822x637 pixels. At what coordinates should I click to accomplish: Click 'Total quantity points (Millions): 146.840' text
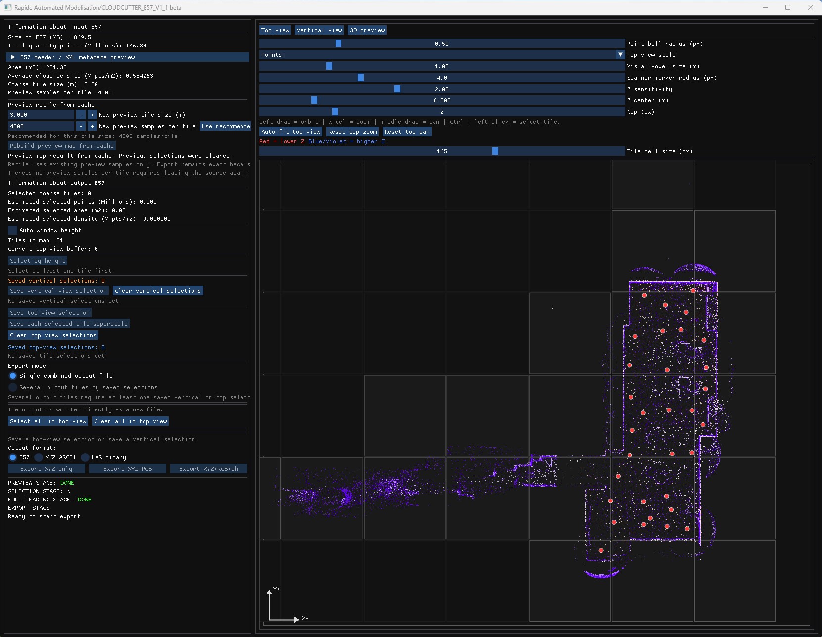point(79,45)
